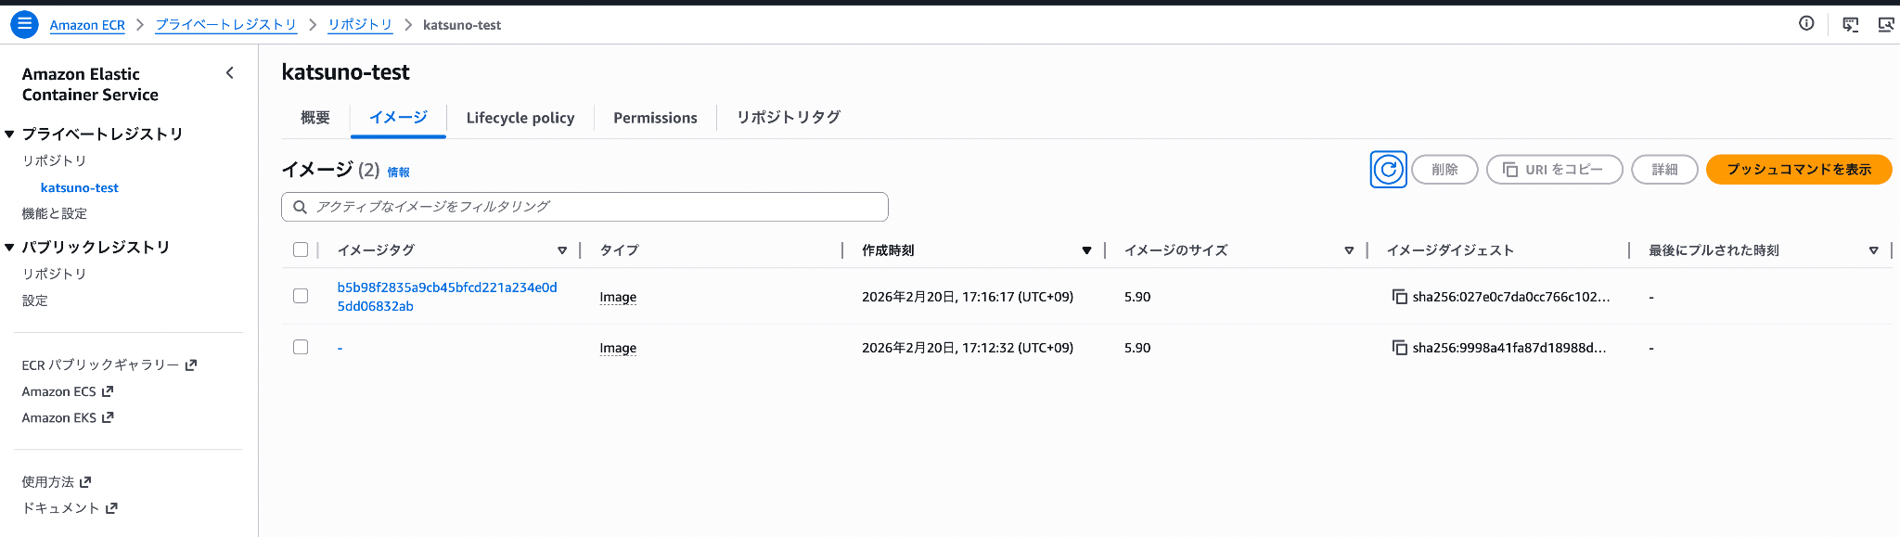
Task: Switch to the Lifecycle policy tab
Action: click(520, 118)
